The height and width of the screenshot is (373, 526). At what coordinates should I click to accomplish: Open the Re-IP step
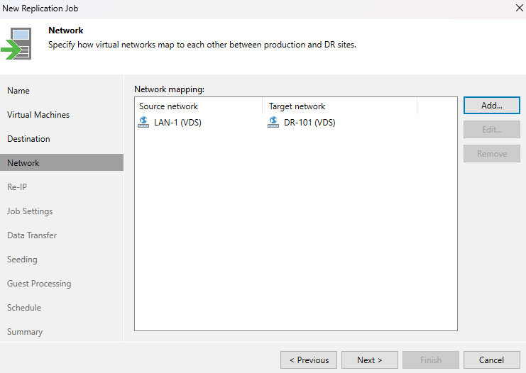(x=17, y=187)
